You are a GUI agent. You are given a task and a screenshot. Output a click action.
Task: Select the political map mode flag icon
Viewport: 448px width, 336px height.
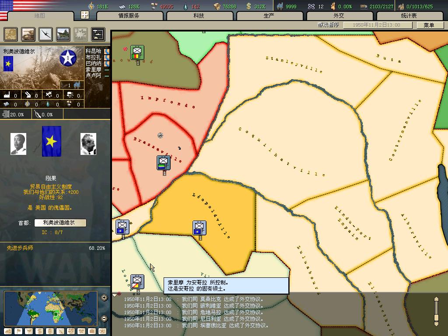pyautogui.click(x=18, y=331)
